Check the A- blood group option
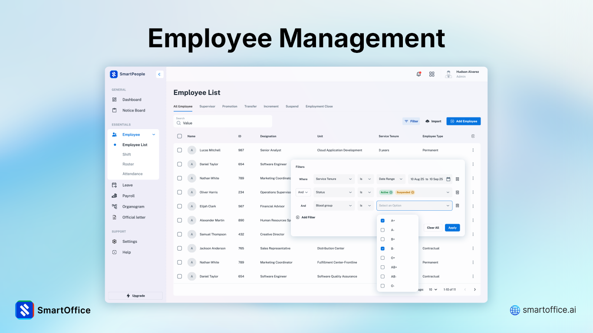593x333 pixels. click(x=382, y=230)
